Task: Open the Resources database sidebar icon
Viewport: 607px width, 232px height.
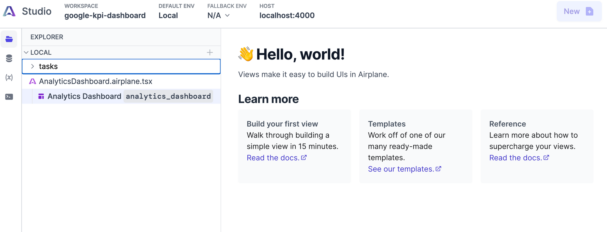Action: coord(9,58)
